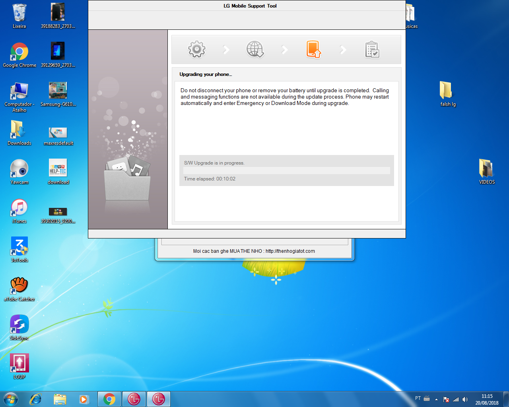This screenshot has width=509, height=407.
Task: Click the orange phone upgrade step icon
Action: pyautogui.click(x=313, y=49)
